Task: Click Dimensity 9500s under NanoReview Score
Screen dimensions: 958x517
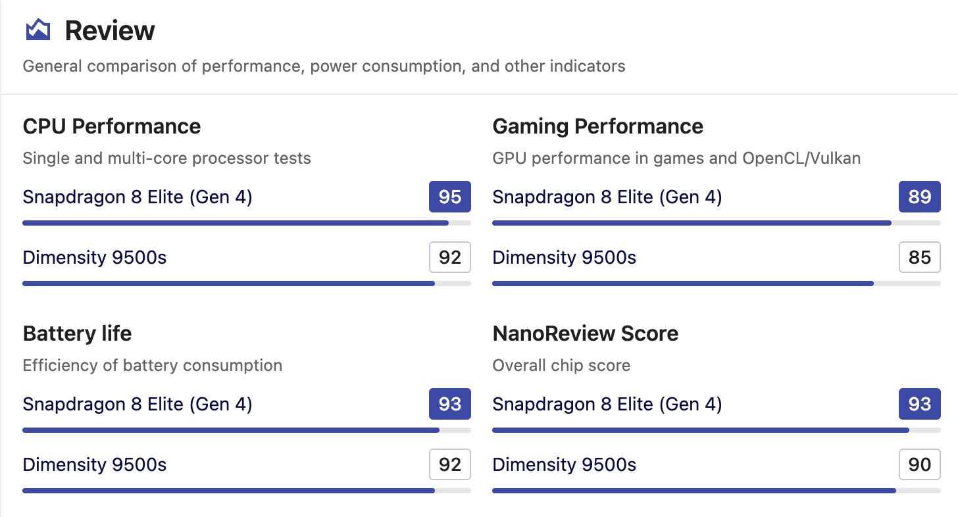Action: (564, 465)
